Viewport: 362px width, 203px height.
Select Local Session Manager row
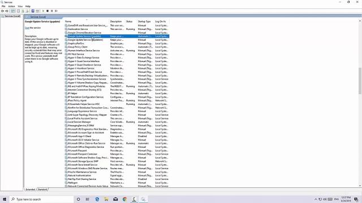coord(117,122)
